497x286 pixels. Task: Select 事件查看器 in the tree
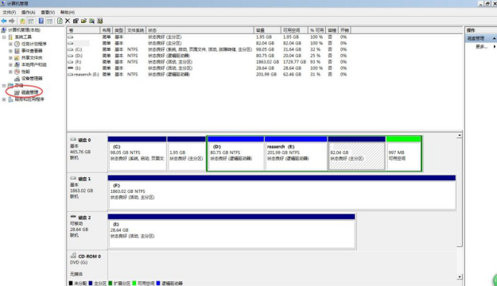tap(32, 51)
